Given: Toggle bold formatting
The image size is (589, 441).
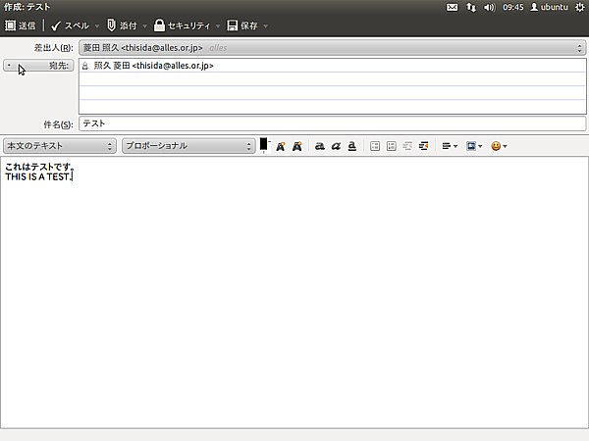Looking at the screenshot, I should 320,146.
